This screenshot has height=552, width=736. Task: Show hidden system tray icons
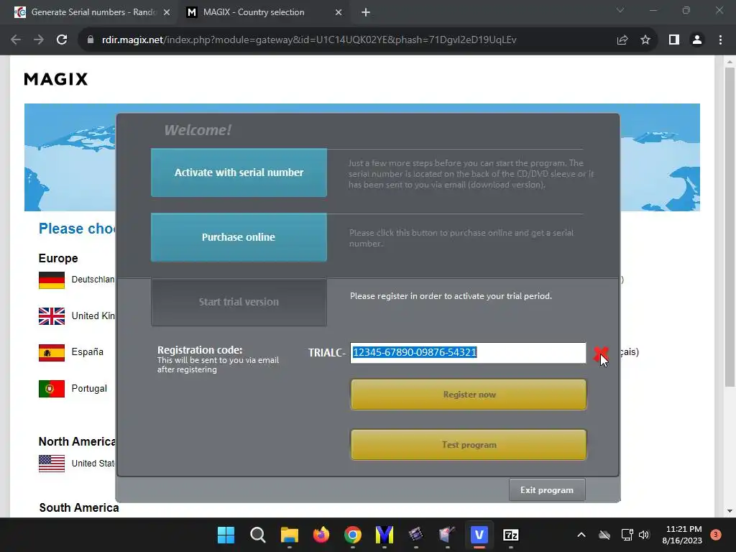point(581,535)
